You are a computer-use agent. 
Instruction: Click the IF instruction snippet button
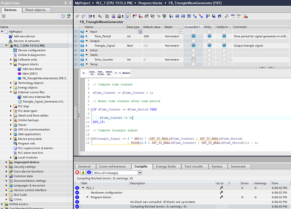tap(84, 73)
